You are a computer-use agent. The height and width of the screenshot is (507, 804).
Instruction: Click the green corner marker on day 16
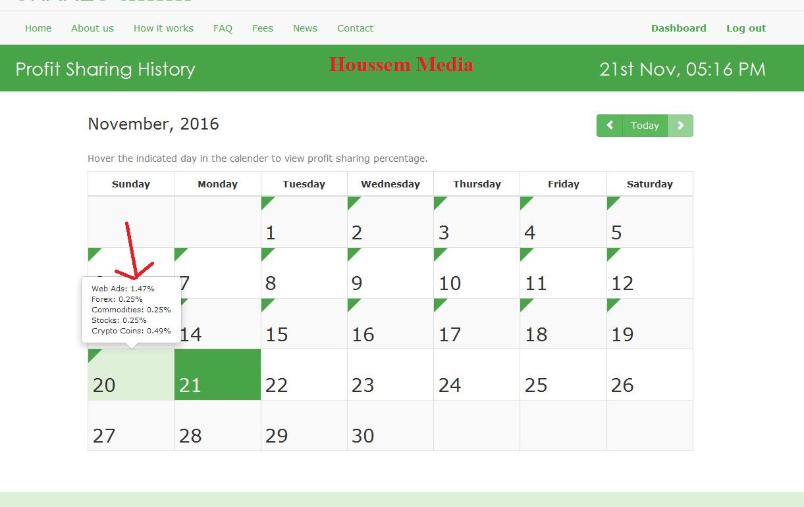click(x=352, y=303)
